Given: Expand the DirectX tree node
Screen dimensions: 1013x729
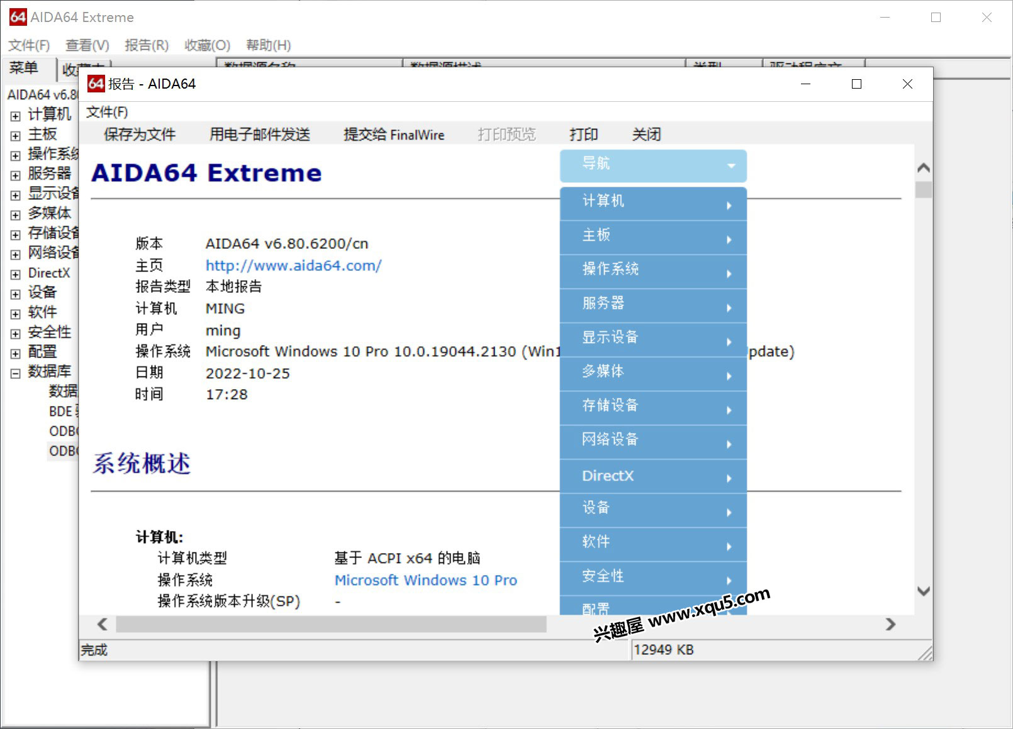Looking at the screenshot, I should coord(16,274).
